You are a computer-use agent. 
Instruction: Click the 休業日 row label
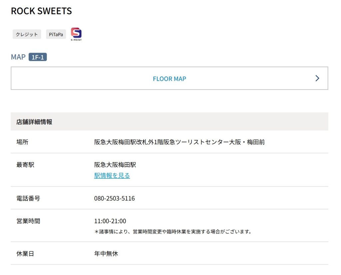(25, 253)
